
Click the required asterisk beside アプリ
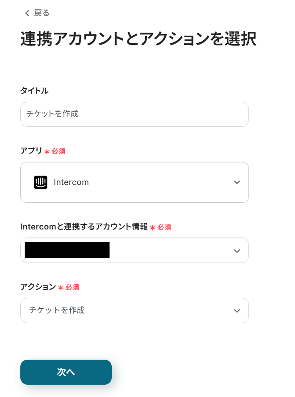(47, 151)
